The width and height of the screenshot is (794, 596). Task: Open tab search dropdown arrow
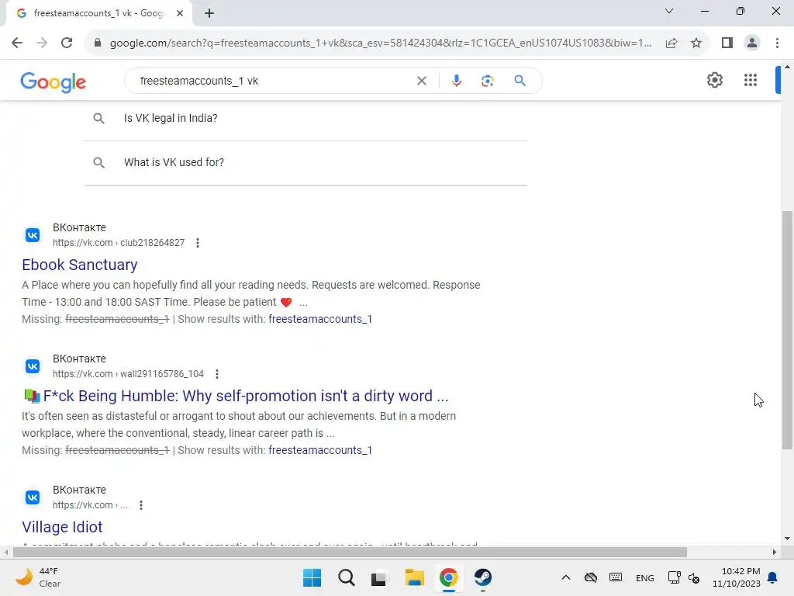[669, 11]
